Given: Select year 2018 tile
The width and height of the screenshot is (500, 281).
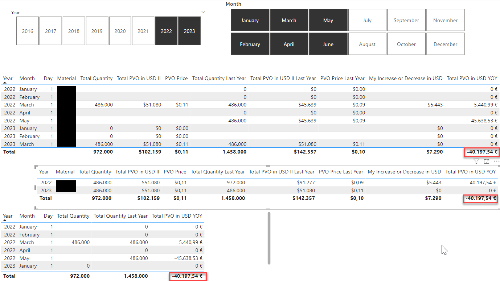Looking at the screenshot, I should coord(74,31).
